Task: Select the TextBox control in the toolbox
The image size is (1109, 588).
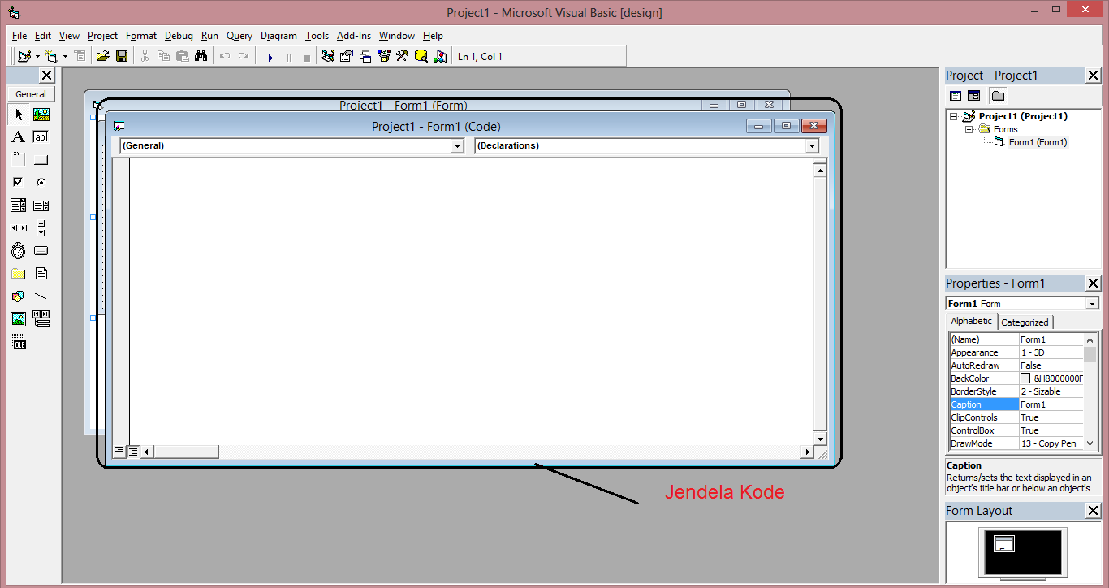Action: pos(41,136)
